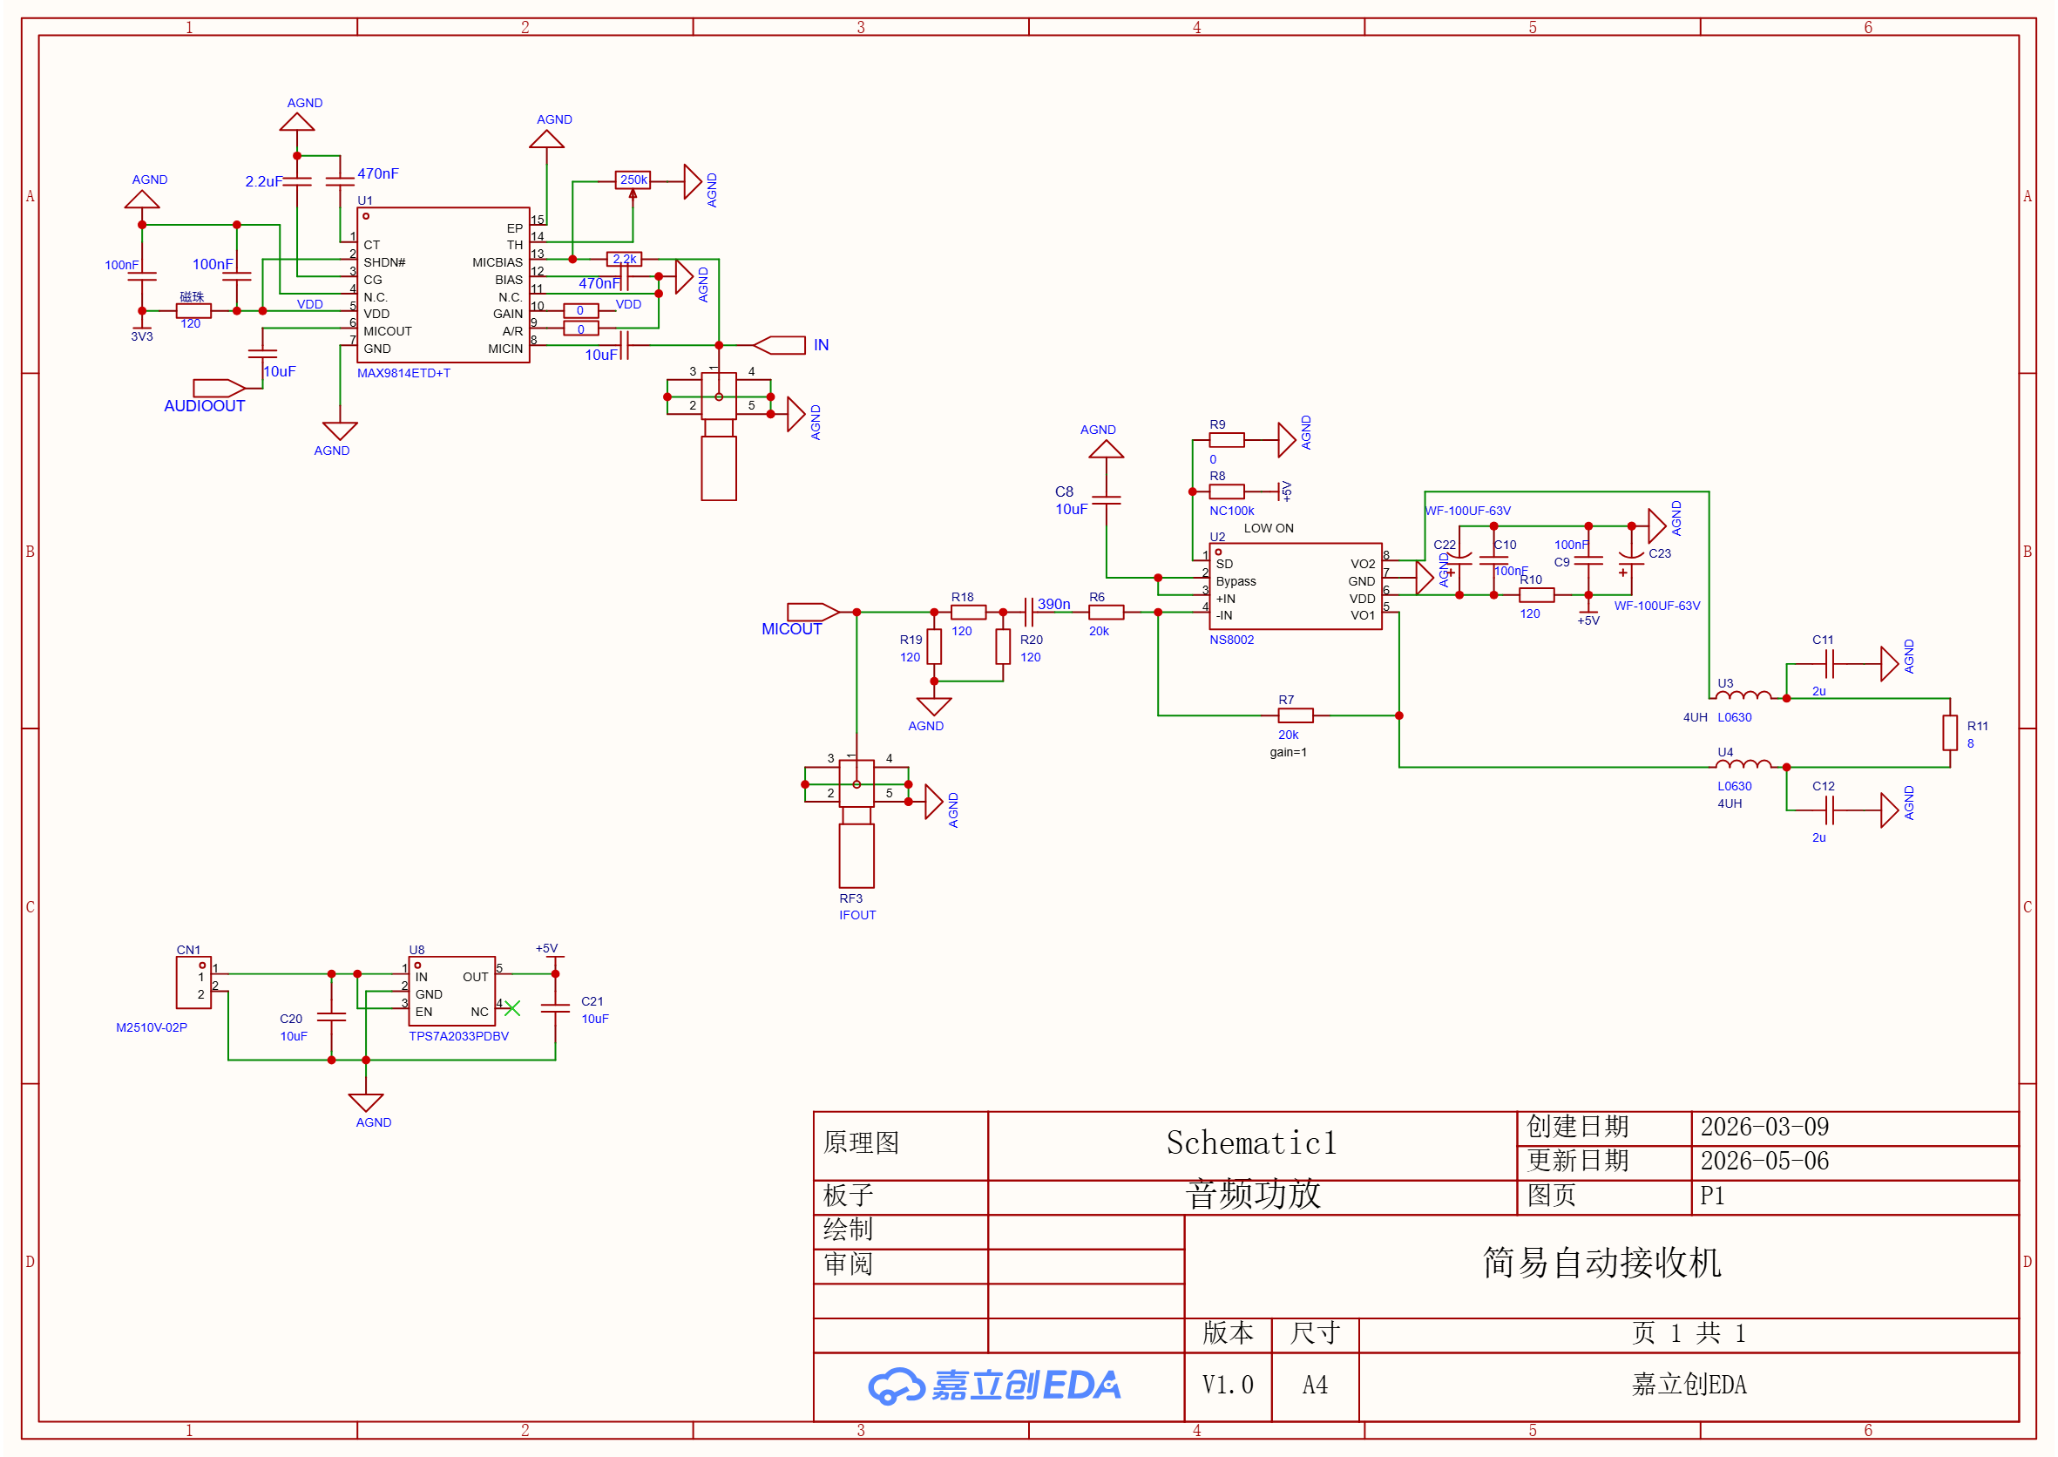Click the C23 designator
Screen dimensions: 2058x1457
(1660, 553)
